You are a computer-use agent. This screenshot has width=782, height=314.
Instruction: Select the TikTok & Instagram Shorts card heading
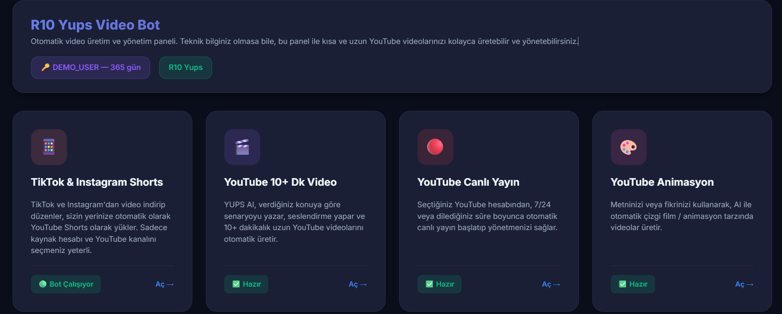97,182
